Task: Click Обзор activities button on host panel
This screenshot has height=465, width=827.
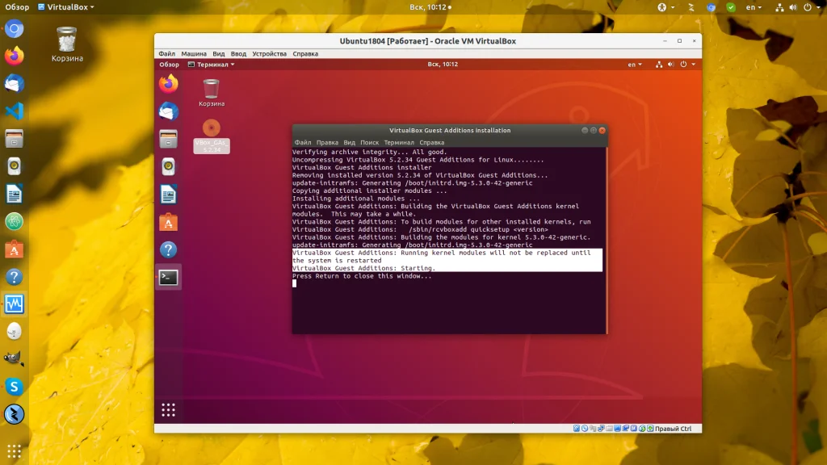Action: coord(17,7)
